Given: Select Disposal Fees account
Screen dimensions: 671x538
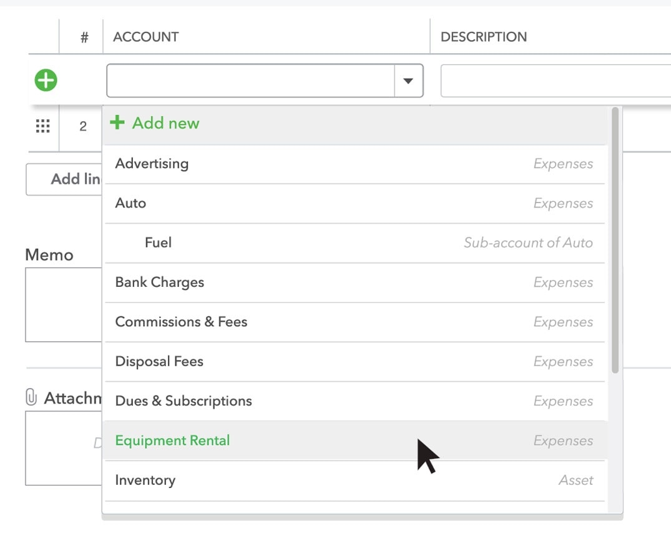Looking at the screenshot, I should click(x=355, y=362).
